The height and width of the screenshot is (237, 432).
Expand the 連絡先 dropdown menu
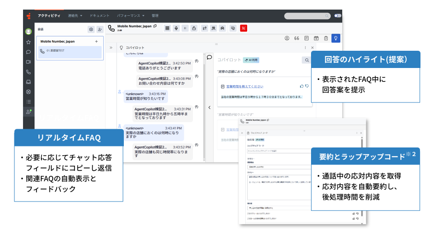75,16
